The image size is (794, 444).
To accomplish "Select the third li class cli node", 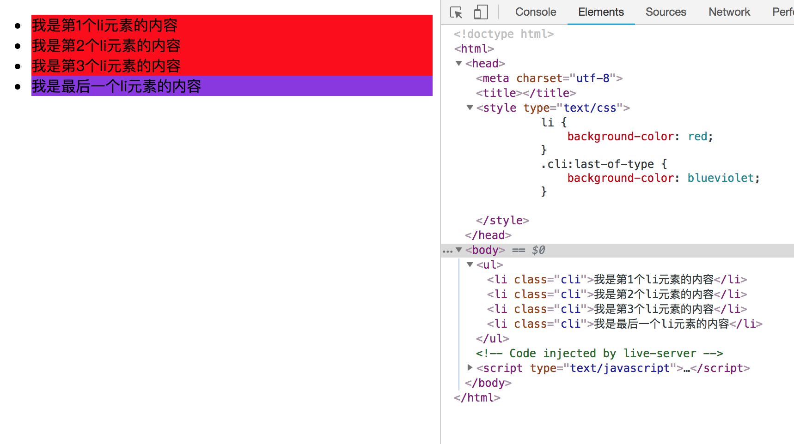I will tap(617, 309).
